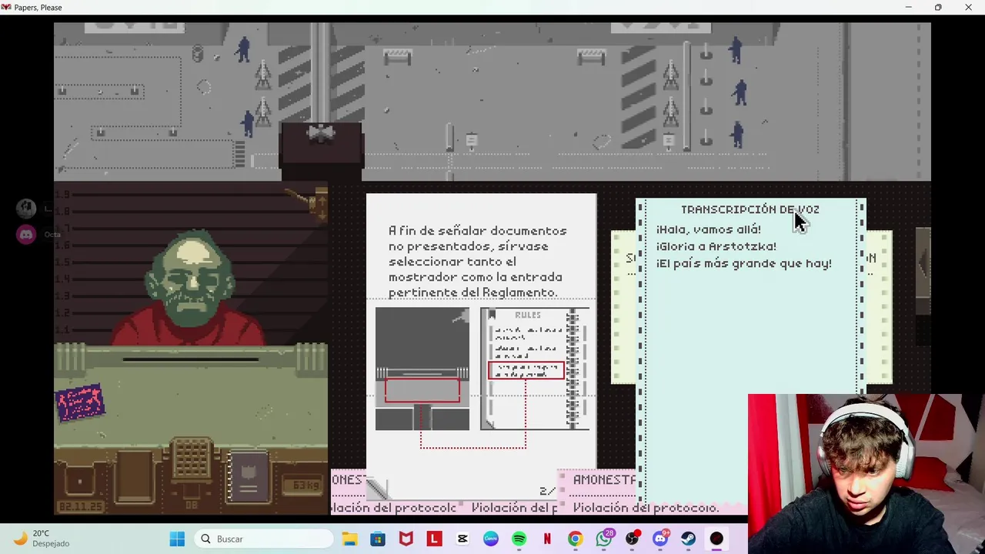Open OBS Studio from the taskbar
Image resolution: width=985 pixels, height=554 pixels.
(632, 539)
